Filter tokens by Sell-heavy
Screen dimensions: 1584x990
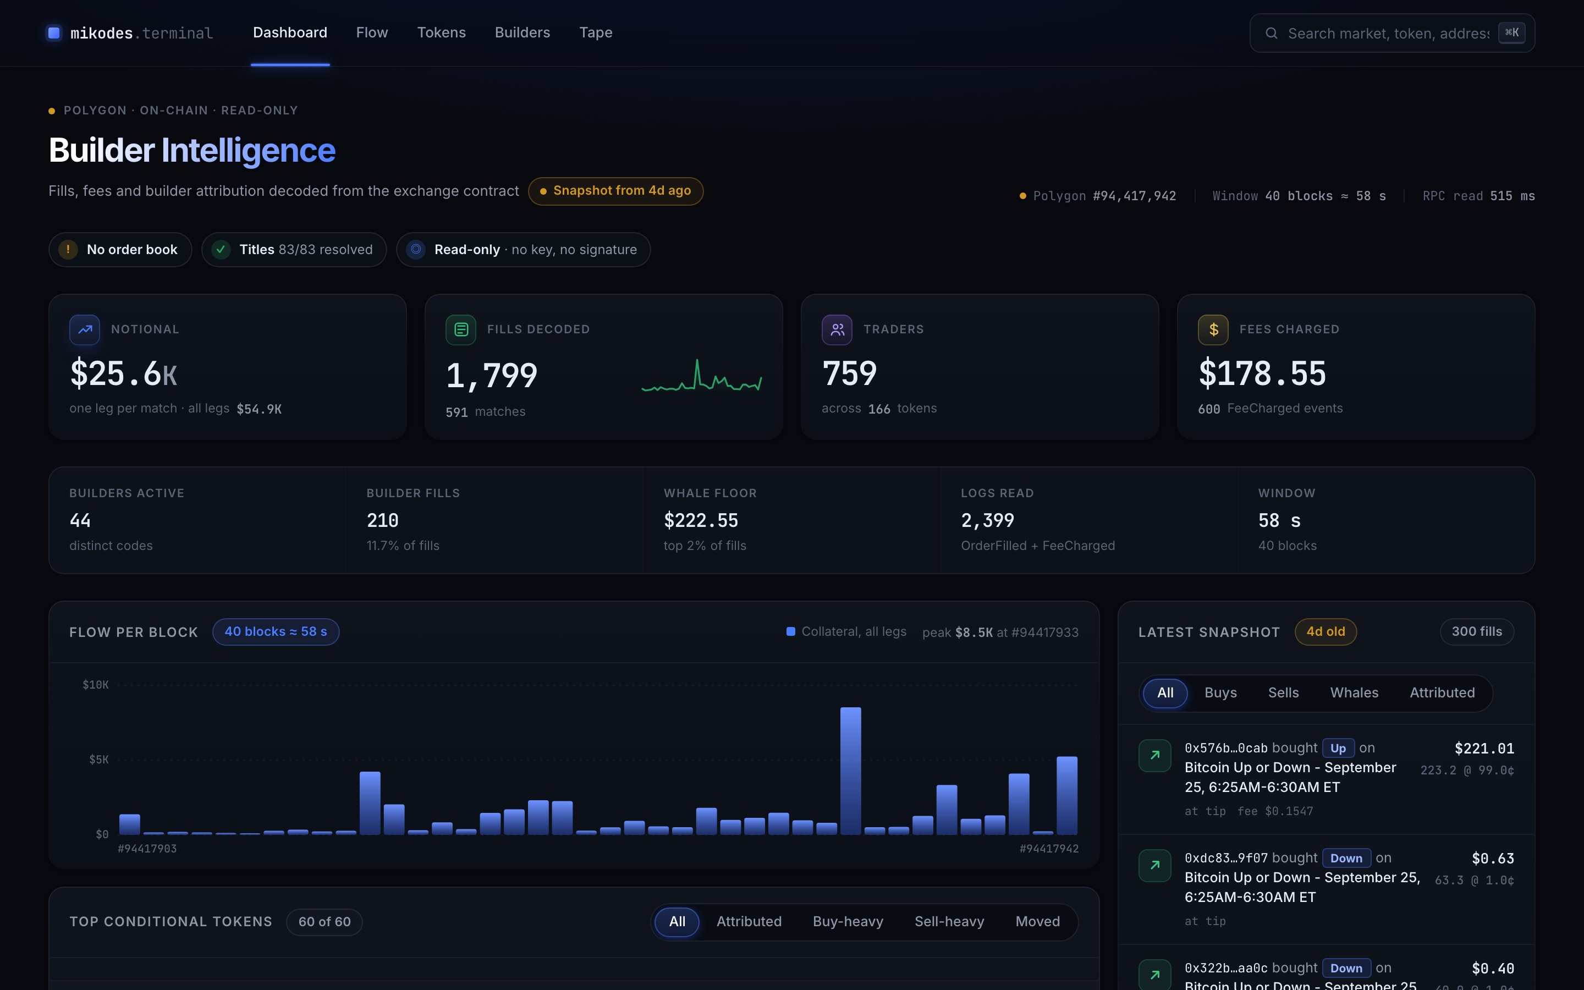(949, 922)
